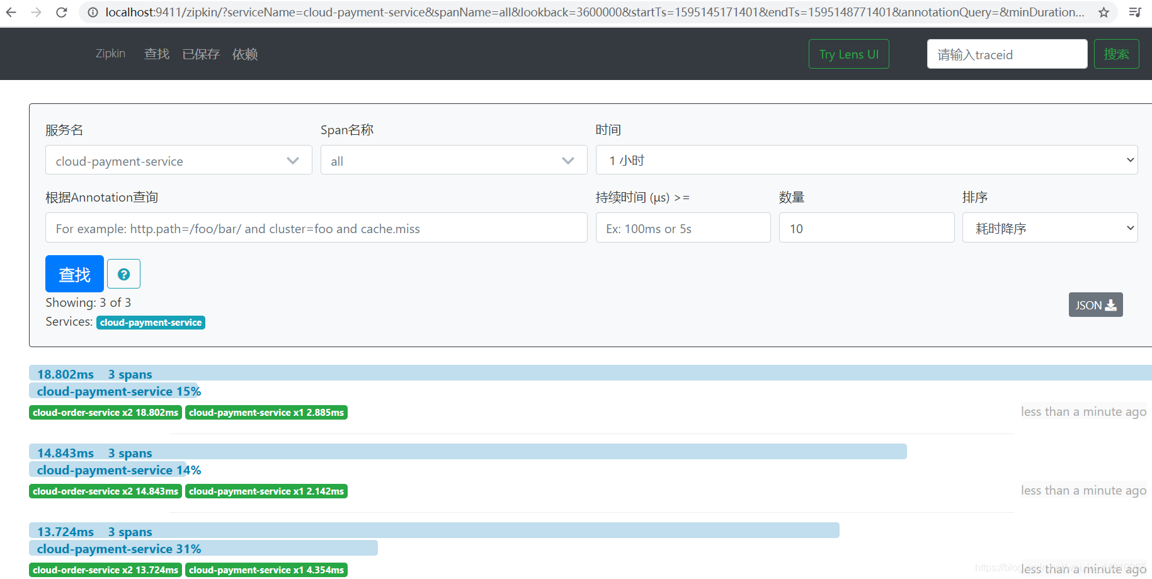This screenshot has width=1152, height=579.
Task: Select the 已保存 menu item
Action: pos(200,54)
